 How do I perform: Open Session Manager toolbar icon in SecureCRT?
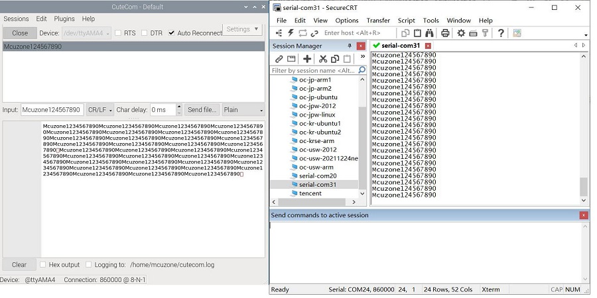279,33
